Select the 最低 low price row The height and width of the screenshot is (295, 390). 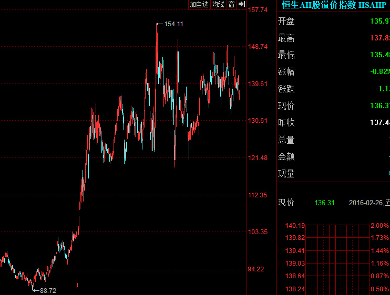click(x=333, y=55)
